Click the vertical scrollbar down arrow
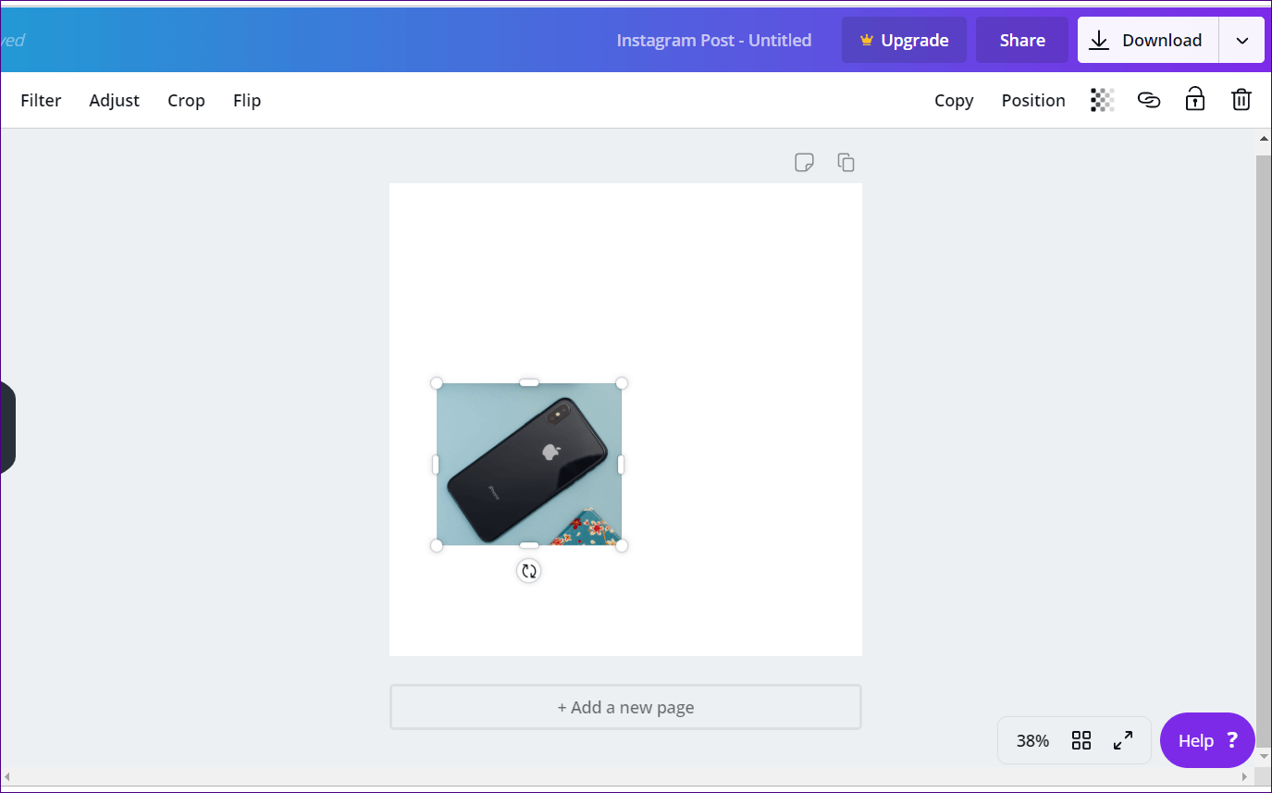The height and width of the screenshot is (793, 1272). tap(1264, 756)
